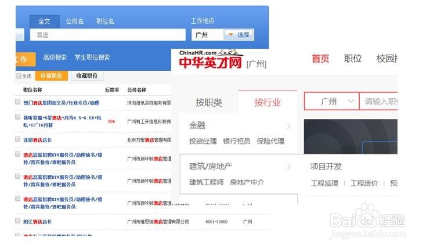The height and width of the screenshot is (249, 430).
Task: Open the 高级搜索 link
Action: tap(55, 57)
